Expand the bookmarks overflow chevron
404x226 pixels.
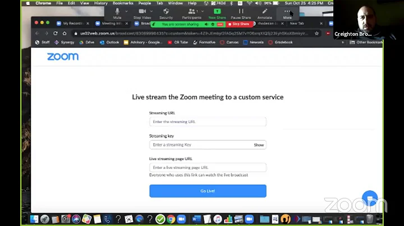click(343, 43)
